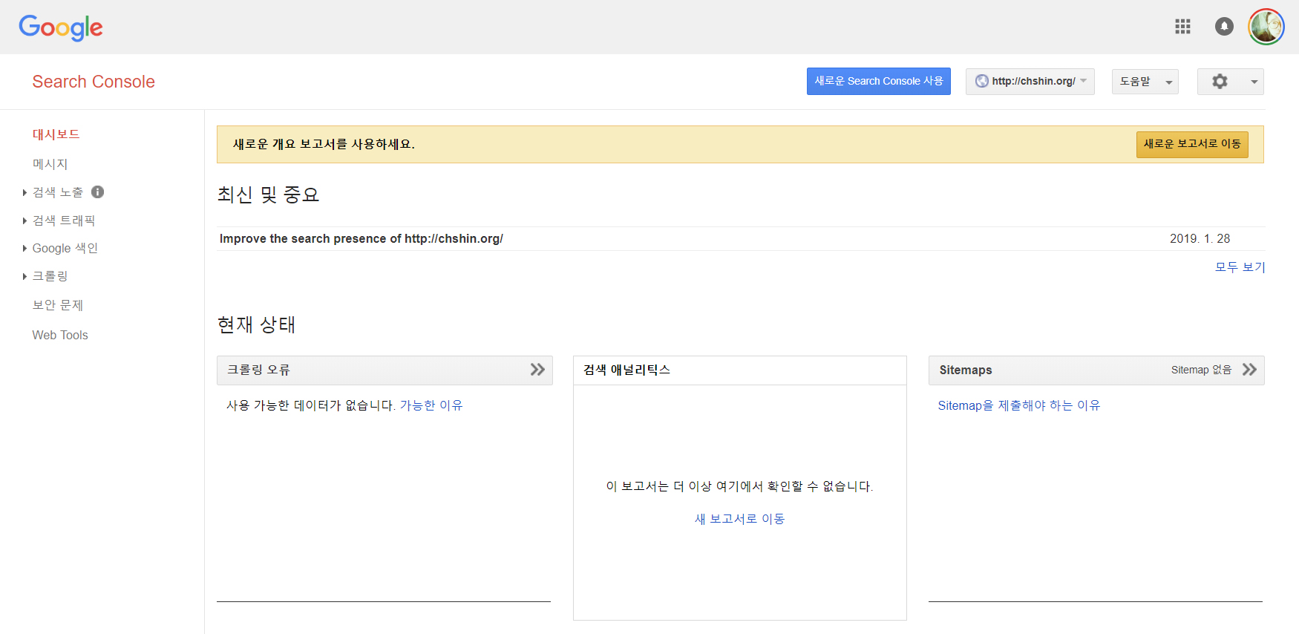Open the 검색 애널리틱스 panel header
This screenshot has height=634, width=1299.
coord(740,370)
